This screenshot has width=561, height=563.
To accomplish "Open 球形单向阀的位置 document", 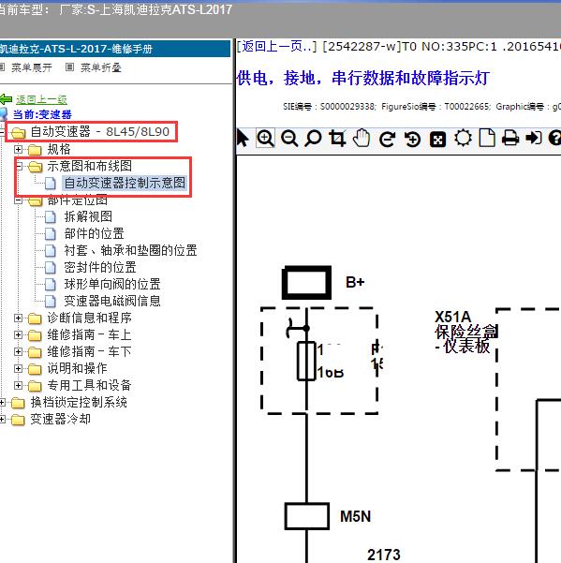I will [112, 285].
